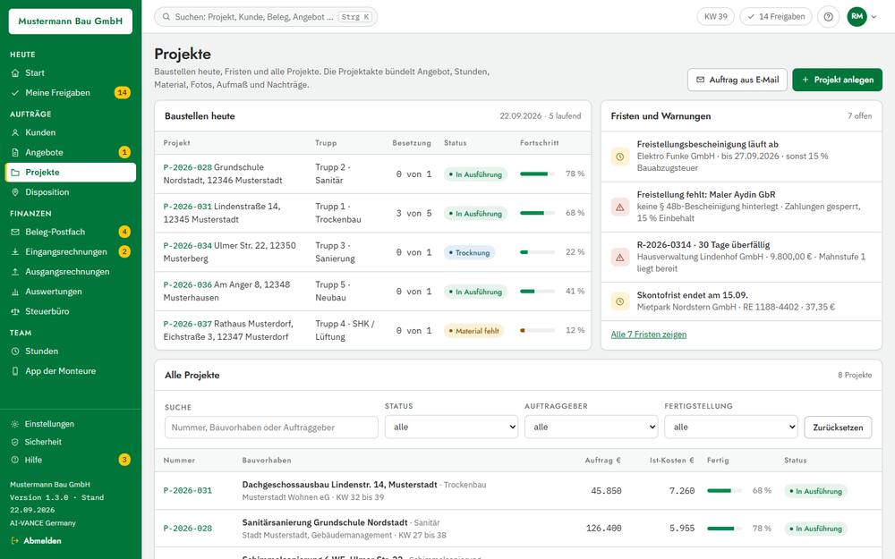Focus the Nummer, Bauvorhaben oder Auftraggeber search field
Image resolution: width=895 pixels, height=559 pixels.
(x=271, y=428)
